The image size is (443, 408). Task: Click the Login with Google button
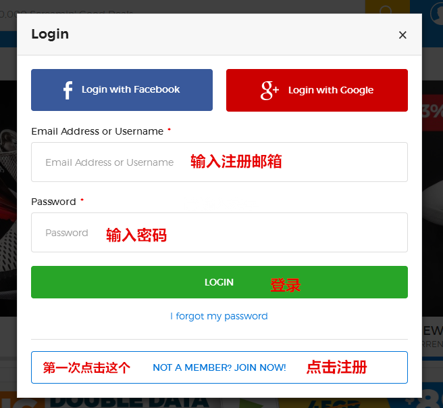click(x=317, y=90)
